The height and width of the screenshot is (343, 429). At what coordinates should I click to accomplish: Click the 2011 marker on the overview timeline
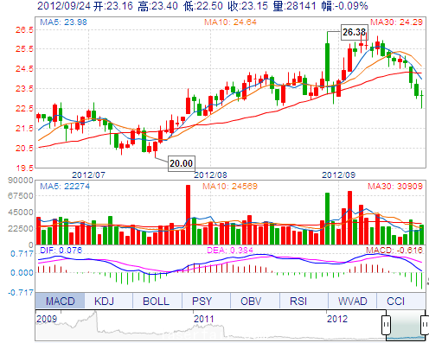pos(204,319)
